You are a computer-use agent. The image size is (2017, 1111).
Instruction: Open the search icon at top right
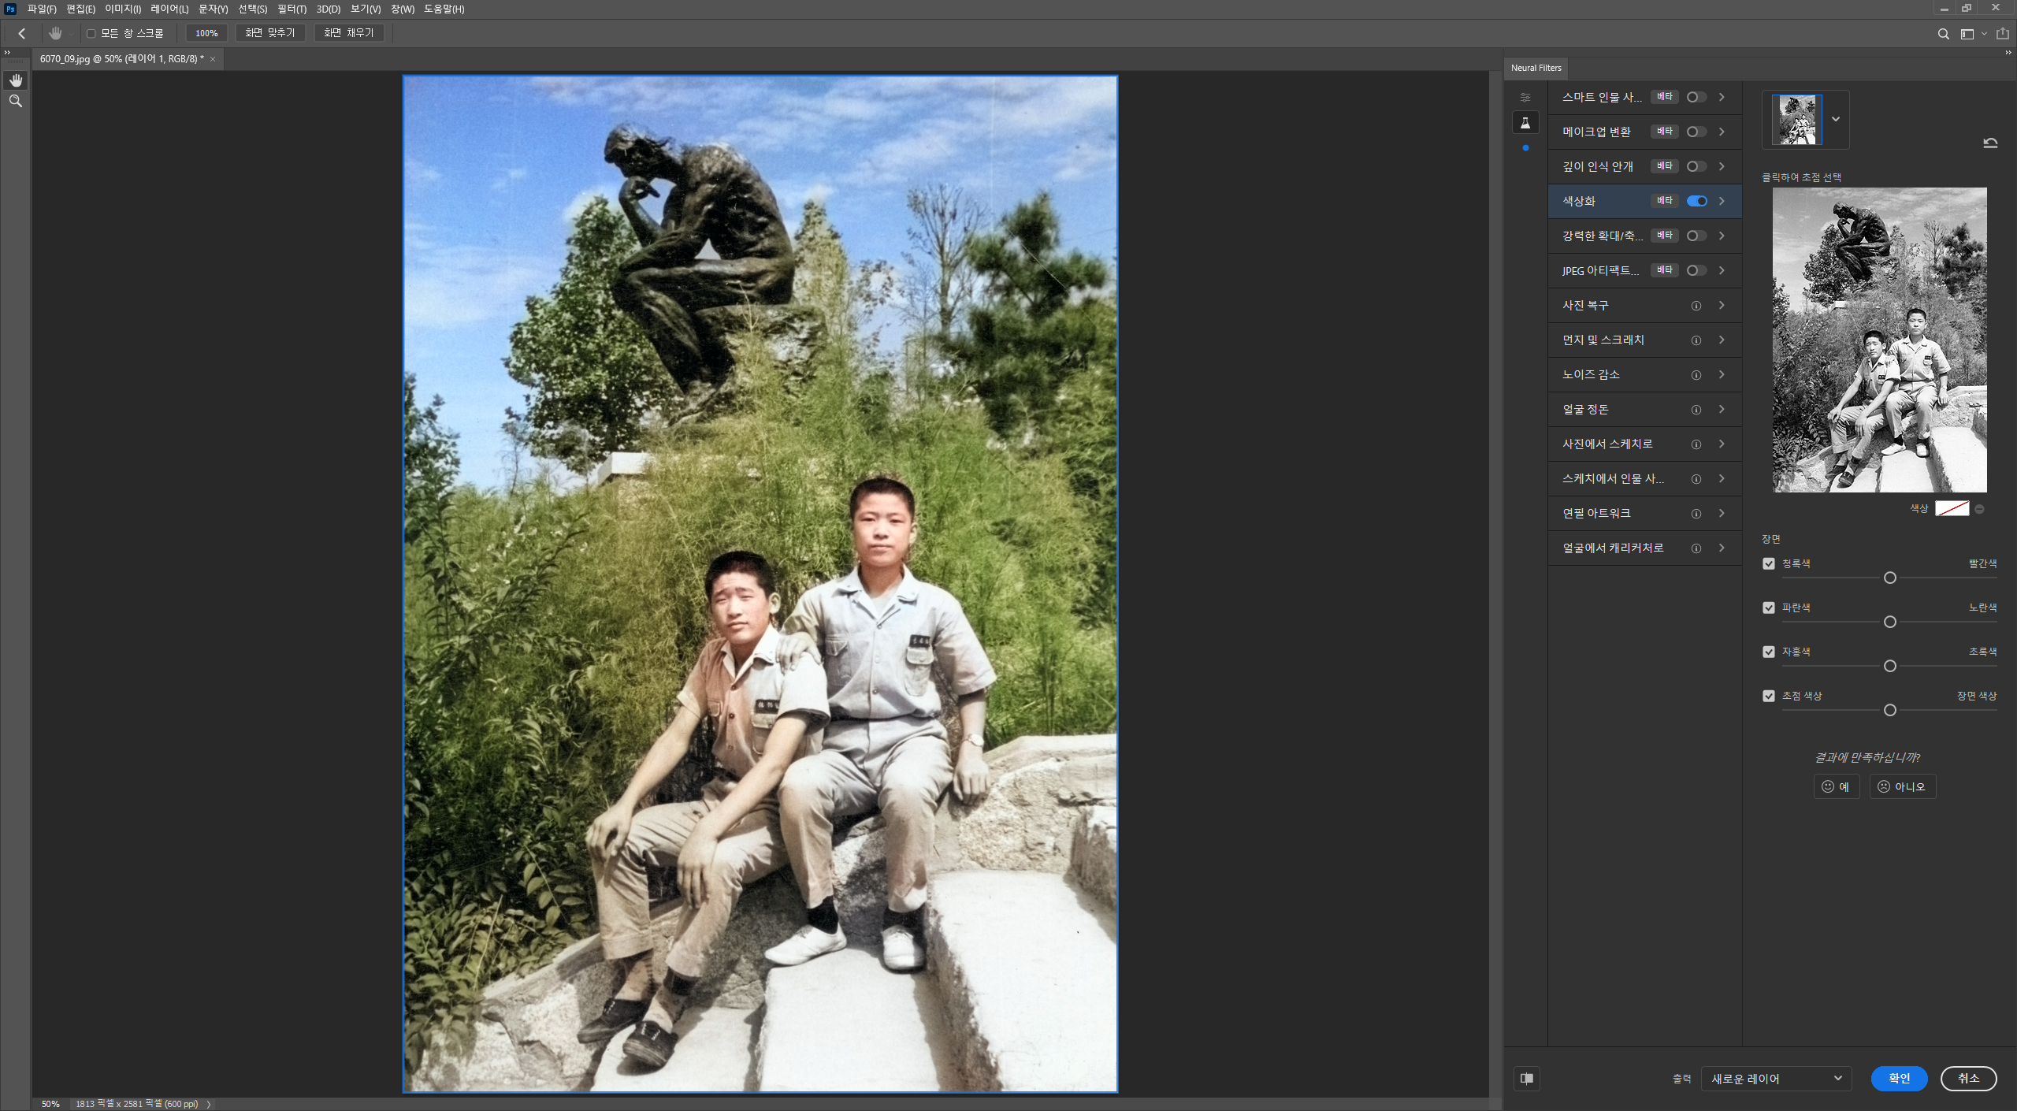[x=1943, y=34]
